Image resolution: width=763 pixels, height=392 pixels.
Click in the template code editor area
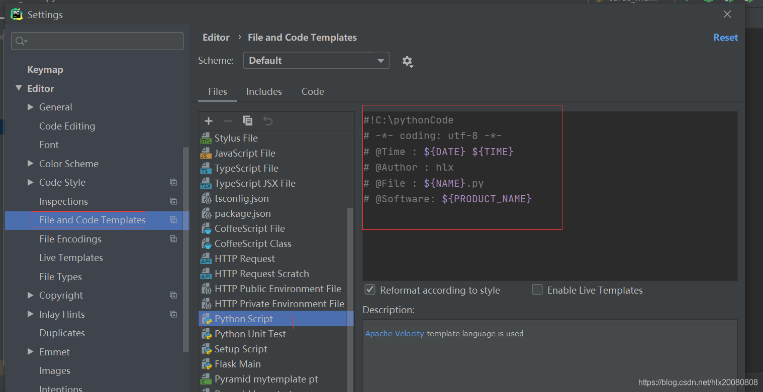point(550,196)
